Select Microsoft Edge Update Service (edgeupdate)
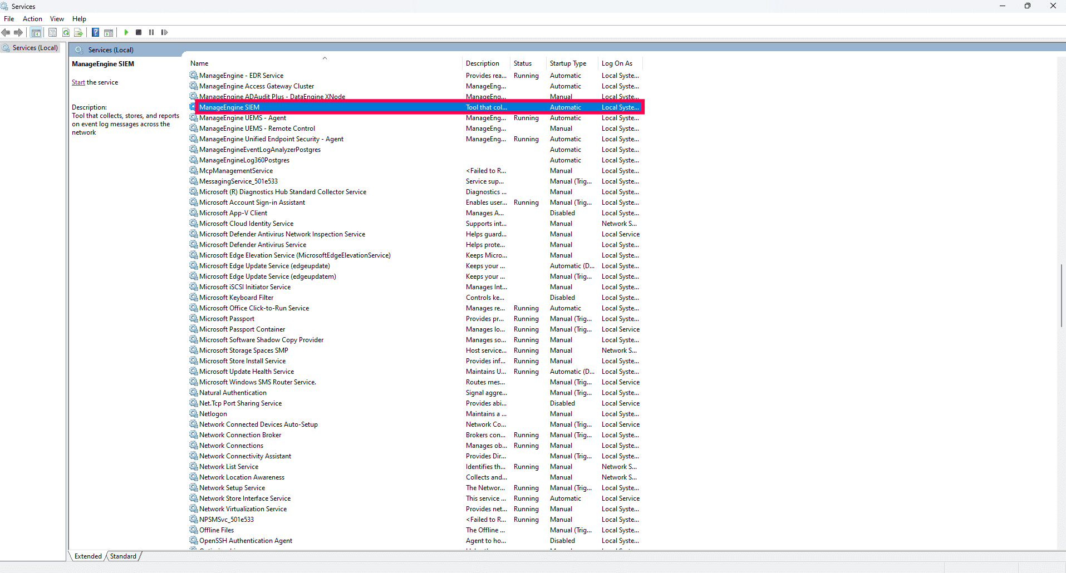Image resolution: width=1066 pixels, height=573 pixels. point(416,266)
